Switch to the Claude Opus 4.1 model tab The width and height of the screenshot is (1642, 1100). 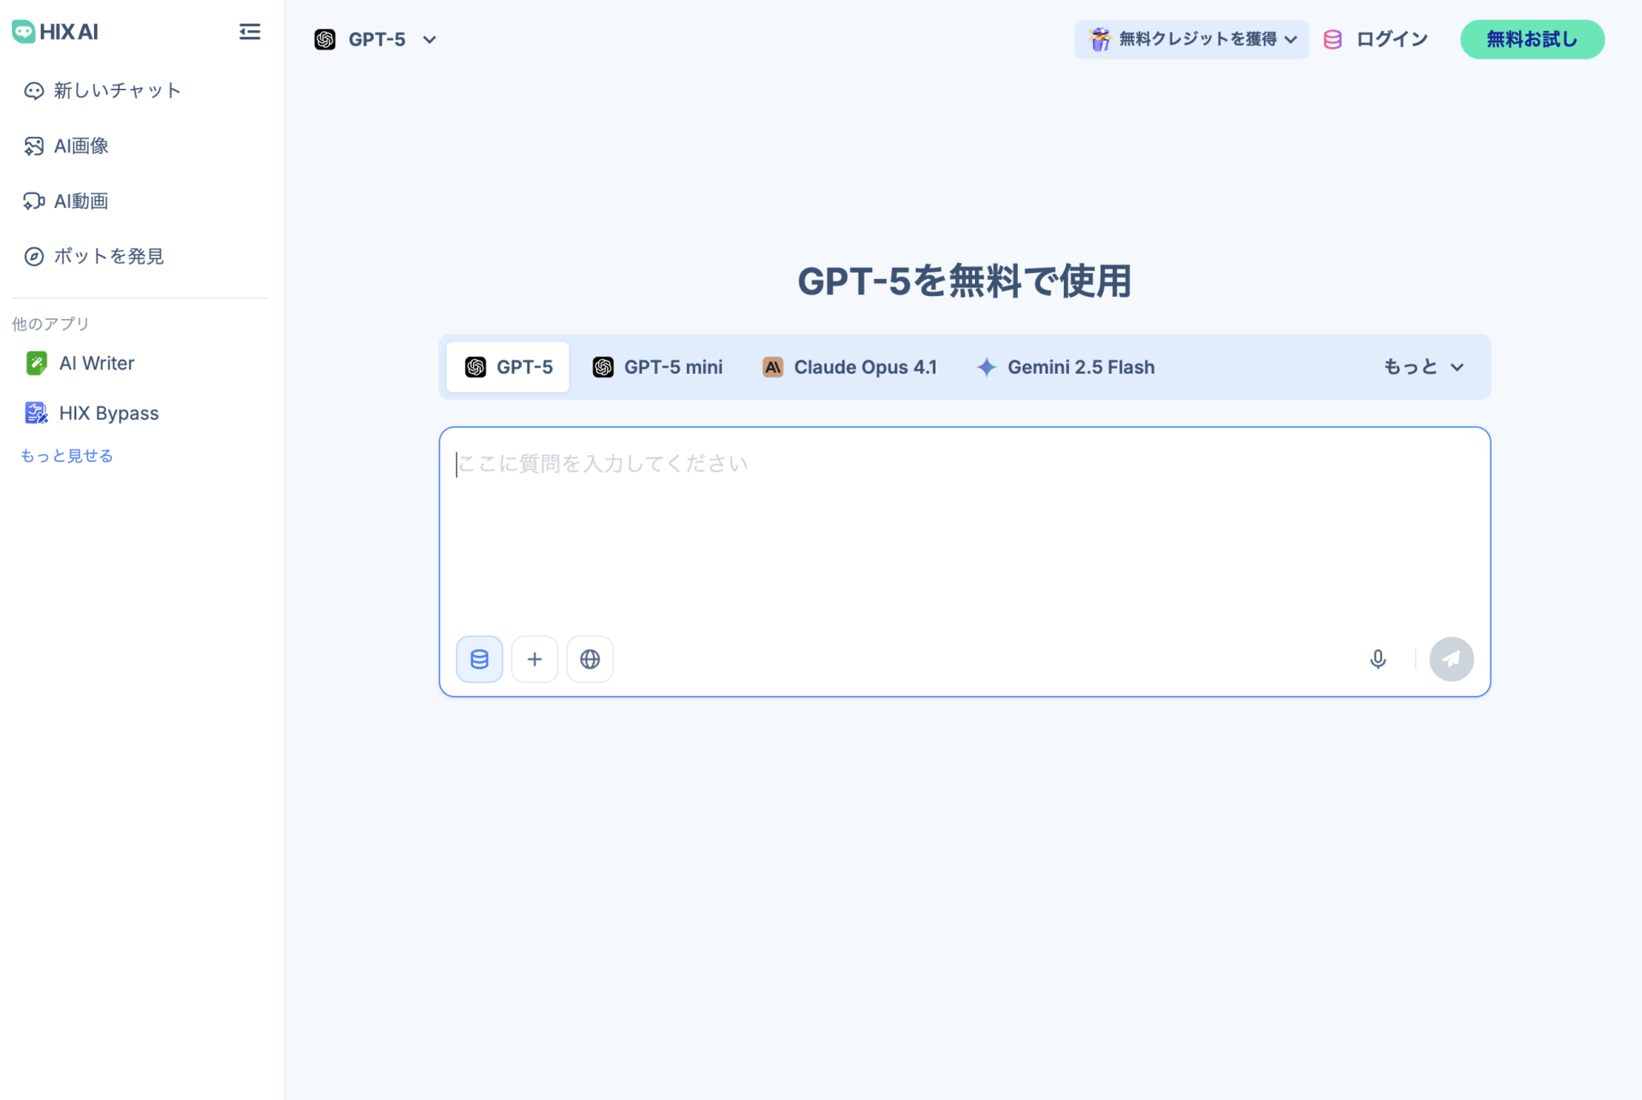pyautogui.click(x=850, y=367)
